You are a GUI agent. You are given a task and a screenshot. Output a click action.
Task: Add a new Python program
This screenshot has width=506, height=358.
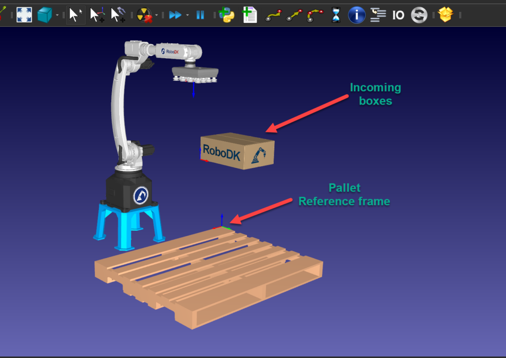click(x=227, y=15)
